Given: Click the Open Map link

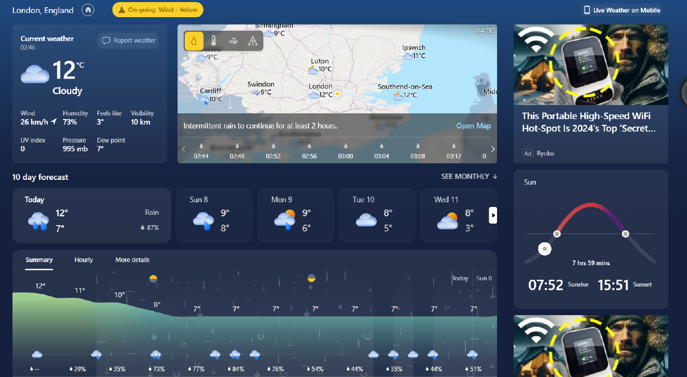Looking at the screenshot, I should click(x=474, y=125).
